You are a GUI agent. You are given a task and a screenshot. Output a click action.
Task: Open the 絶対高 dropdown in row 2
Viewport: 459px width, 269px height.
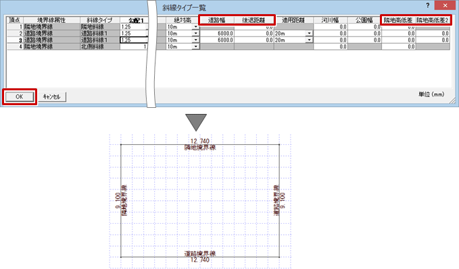click(196, 34)
